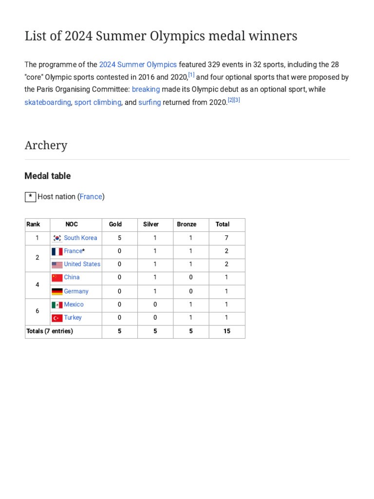
Task: Click the France link in host nation note
Action: tap(91, 196)
